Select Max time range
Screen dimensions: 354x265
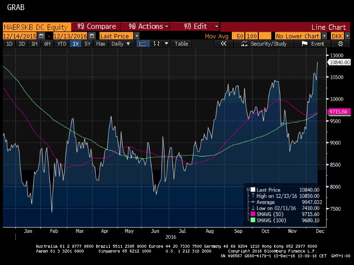[101, 44]
